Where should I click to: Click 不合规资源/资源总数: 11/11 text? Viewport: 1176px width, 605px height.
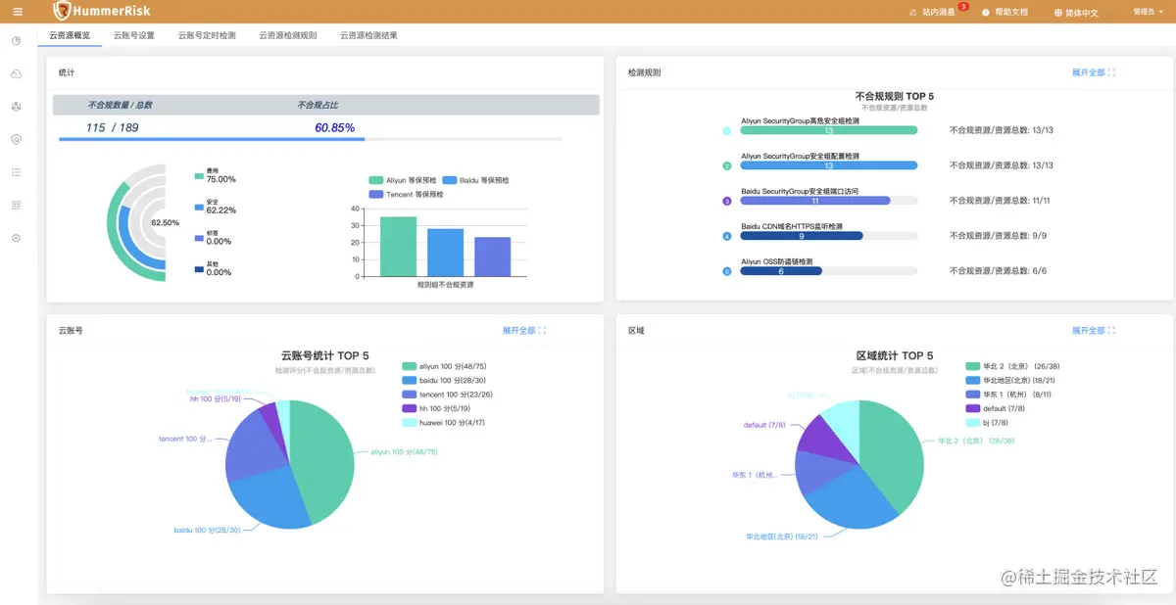1000,201
